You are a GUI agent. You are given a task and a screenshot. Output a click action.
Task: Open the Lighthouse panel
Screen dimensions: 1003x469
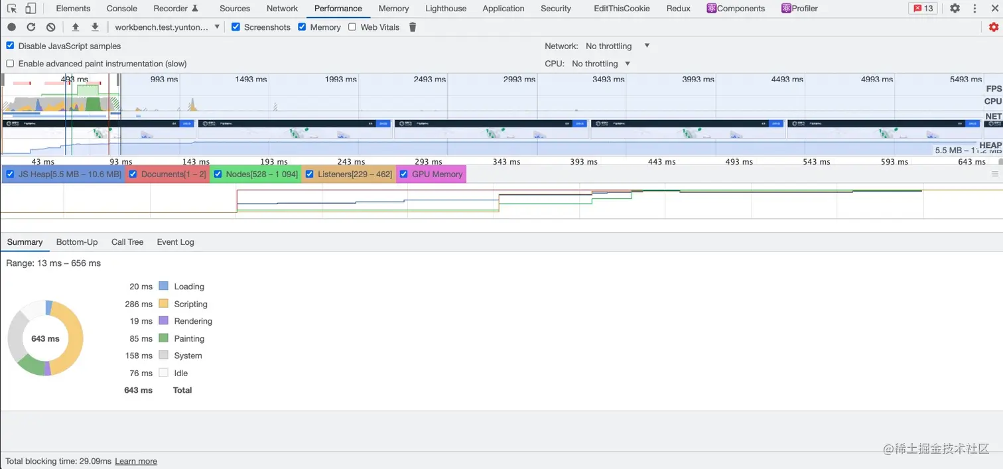(x=446, y=9)
